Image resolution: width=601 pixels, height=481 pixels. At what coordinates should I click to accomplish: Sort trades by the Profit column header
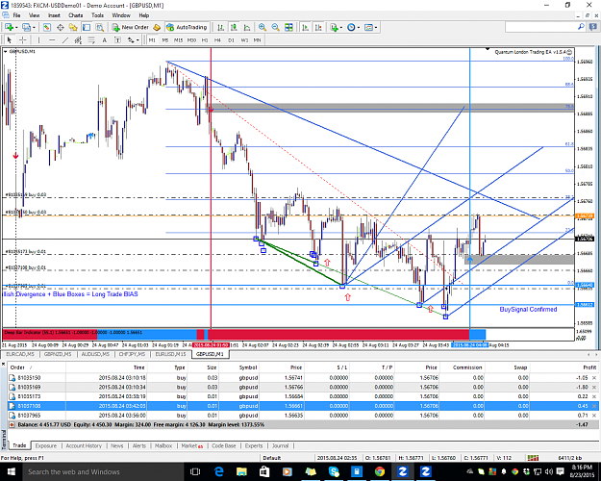pos(589,367)
